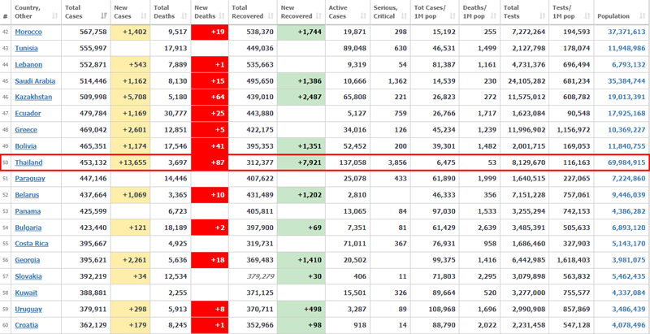Open the Saudi Arabia country page

35,80
